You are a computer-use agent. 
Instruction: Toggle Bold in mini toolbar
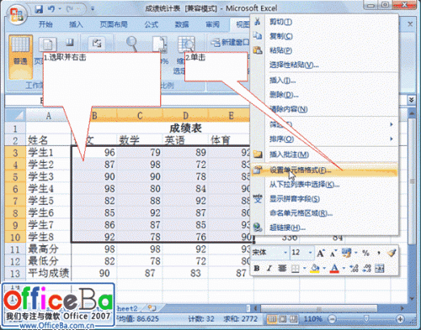click(x=257, y=269)
